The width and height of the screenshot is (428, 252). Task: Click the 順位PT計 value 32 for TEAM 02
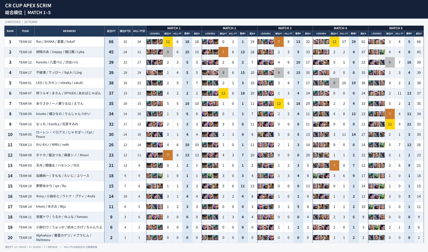pos(125,42)
